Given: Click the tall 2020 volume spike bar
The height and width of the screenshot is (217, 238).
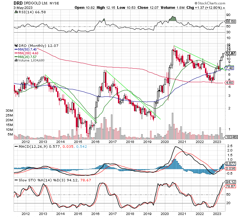Looking at the screenshot, I should 172,126.
